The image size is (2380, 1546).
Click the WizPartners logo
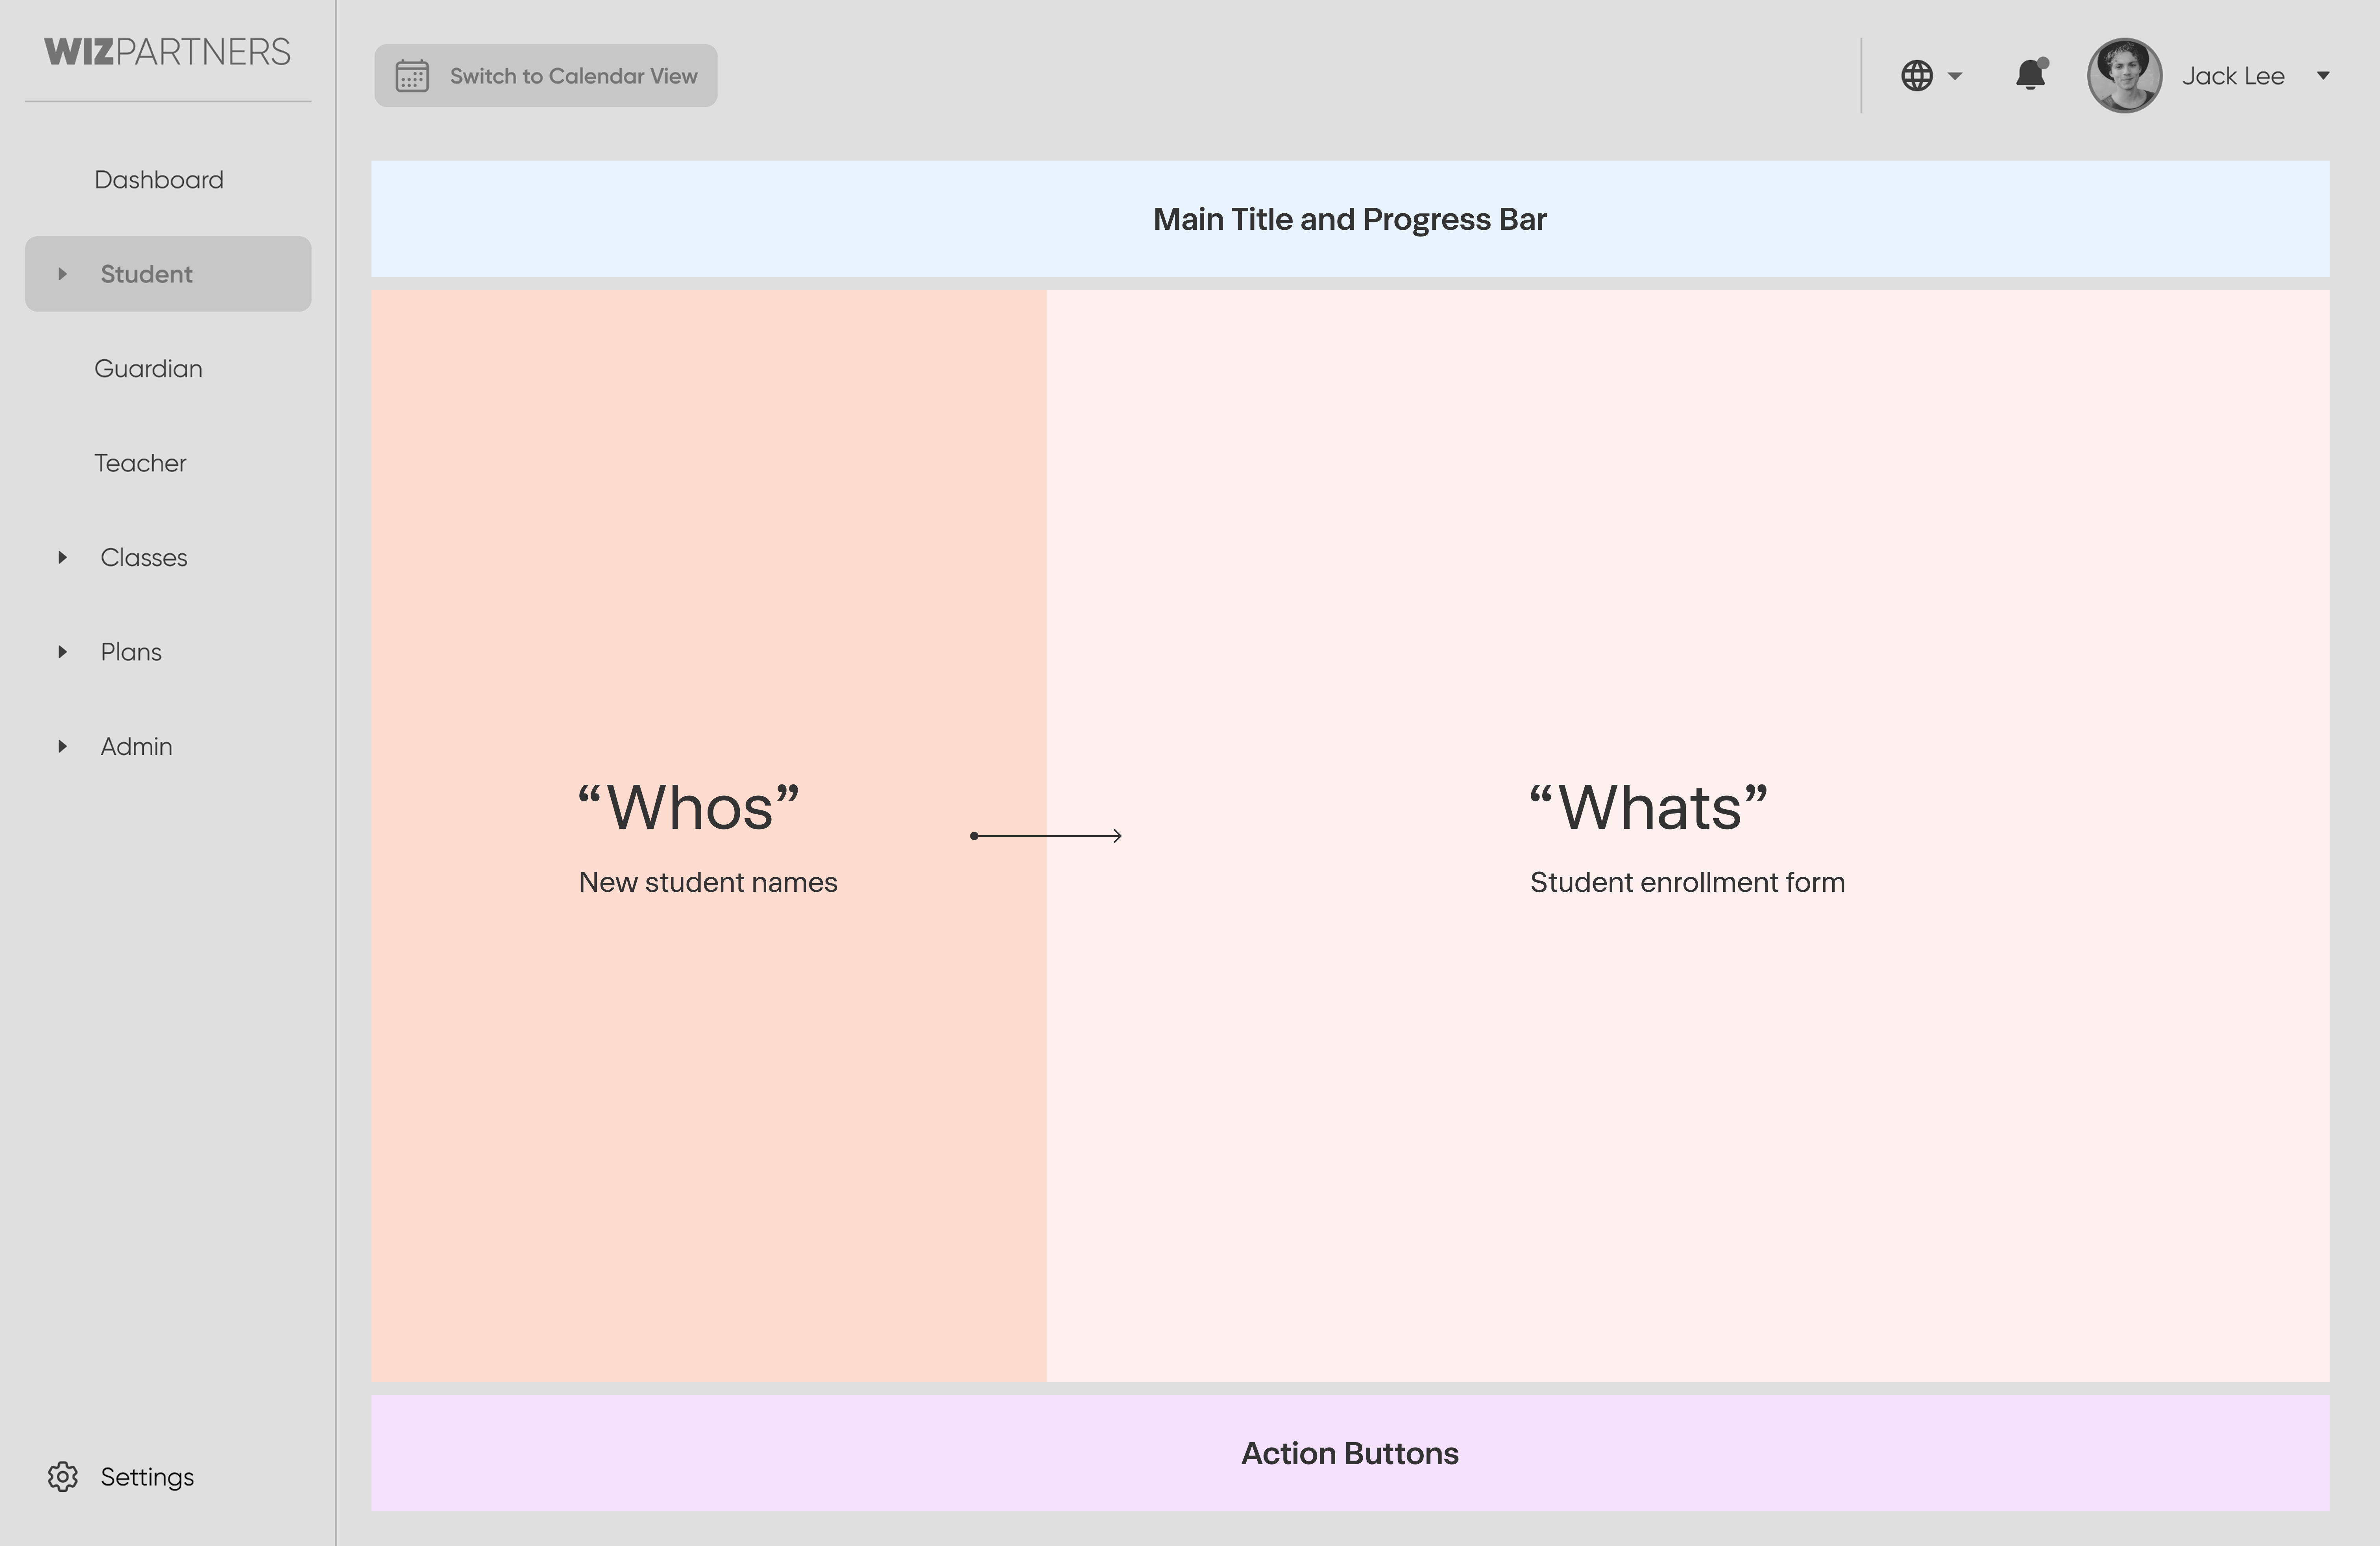point(167,52)
